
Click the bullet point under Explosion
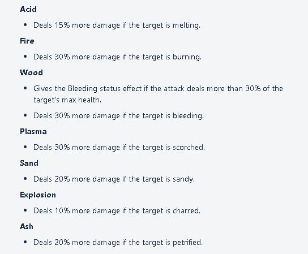pyautogui.click(x=25, y=210)
